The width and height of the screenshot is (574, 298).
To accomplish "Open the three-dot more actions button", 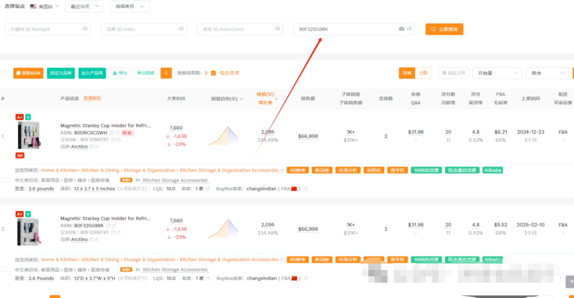I will [x=166, y=73].
